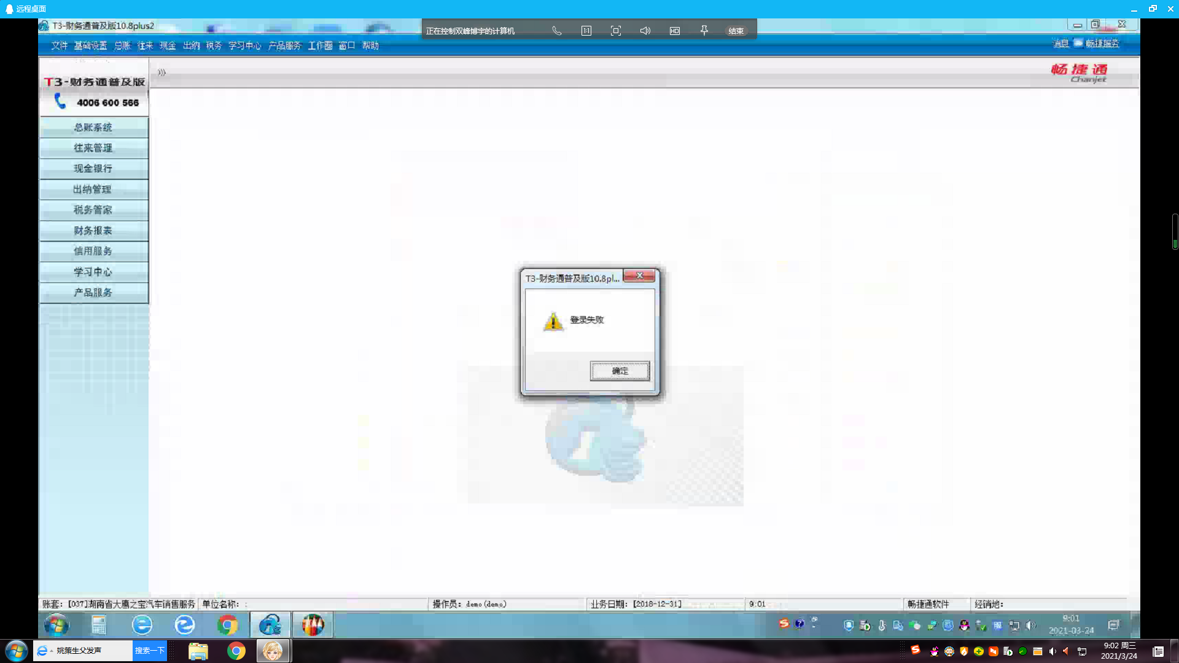Select 税务管家 in the sidebar

click(93, 209)
